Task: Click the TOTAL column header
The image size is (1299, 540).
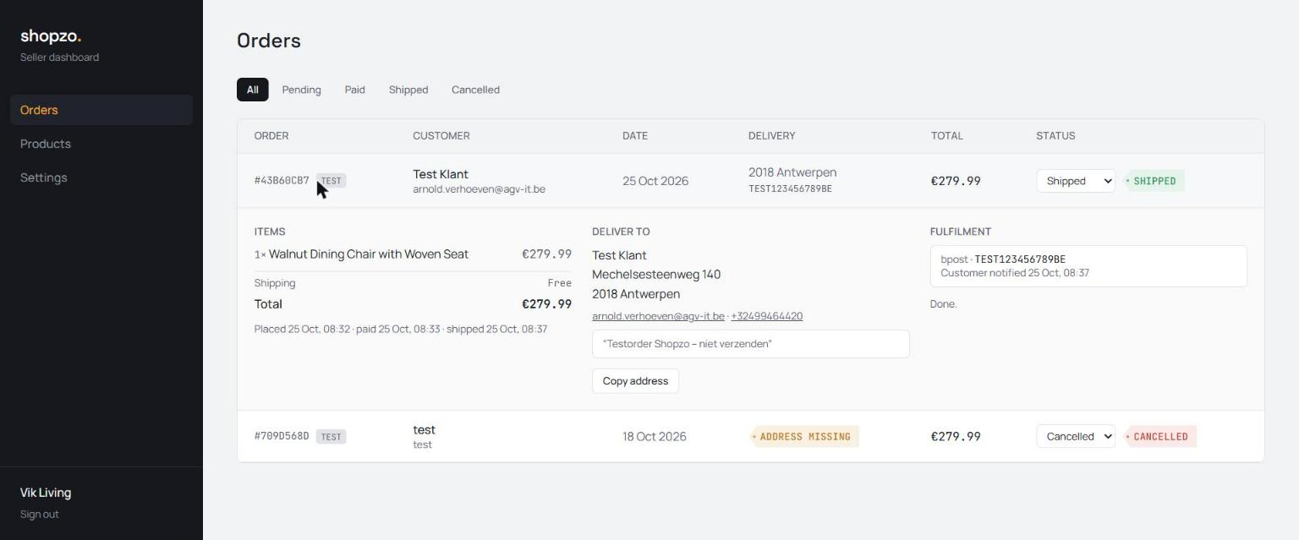Action: pyautogui.click(x=947, y=135)
